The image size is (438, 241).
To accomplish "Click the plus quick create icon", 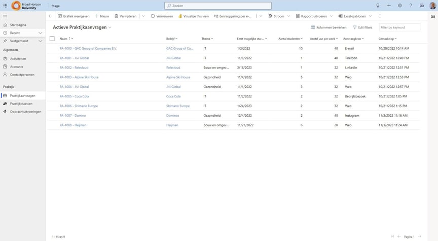I will point(389,6).
